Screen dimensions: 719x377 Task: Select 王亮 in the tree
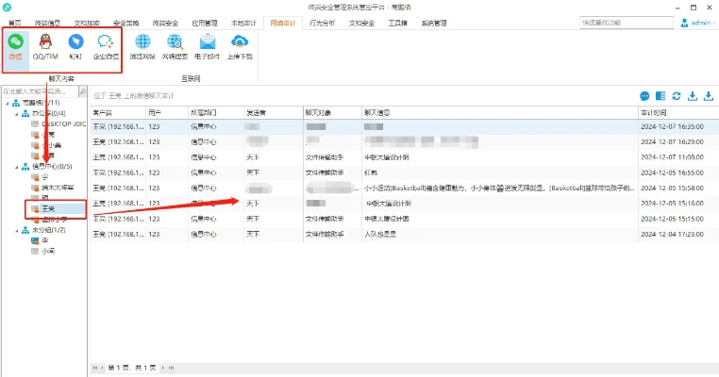point(48,209)
